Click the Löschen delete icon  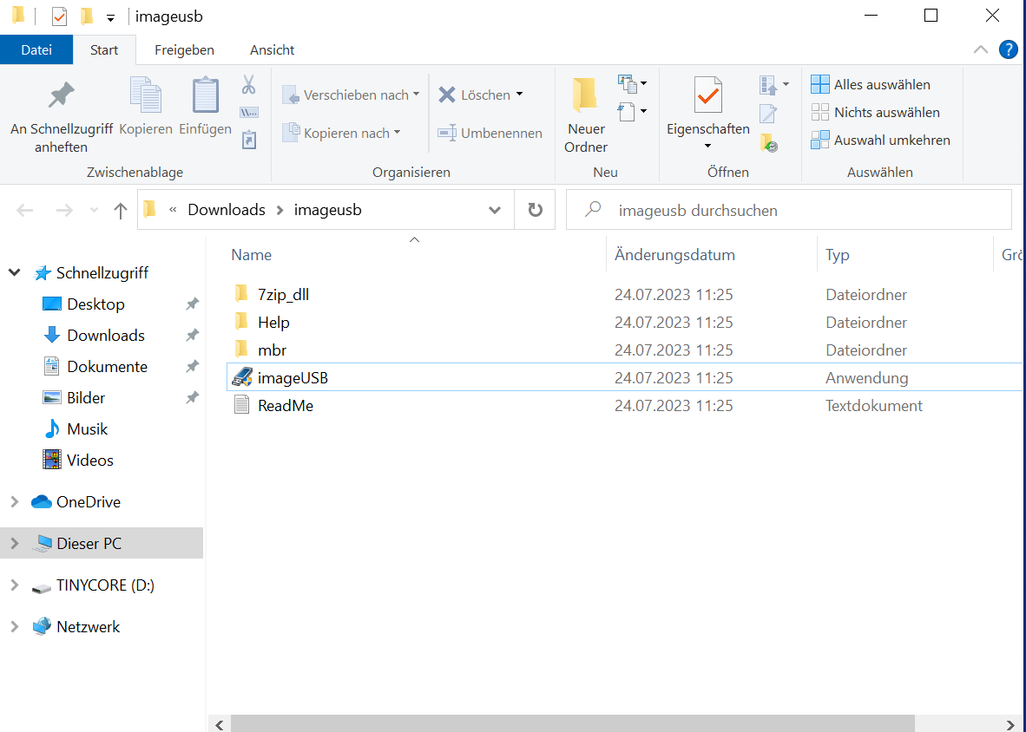click(x=448, y=94)
